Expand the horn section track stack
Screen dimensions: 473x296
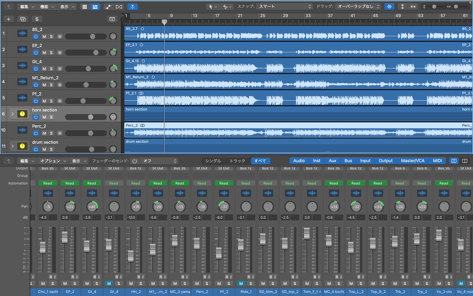[12, 114]
